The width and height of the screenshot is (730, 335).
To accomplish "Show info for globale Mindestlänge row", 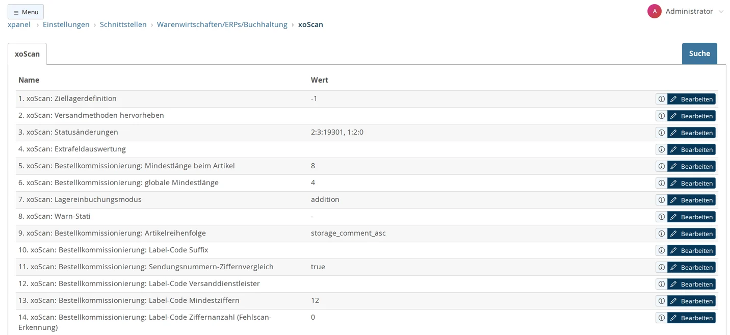I will [x=661, y=183].
